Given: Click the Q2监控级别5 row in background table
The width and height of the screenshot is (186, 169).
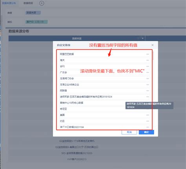Looking at the screenshot, I should (x=77, y=141).
